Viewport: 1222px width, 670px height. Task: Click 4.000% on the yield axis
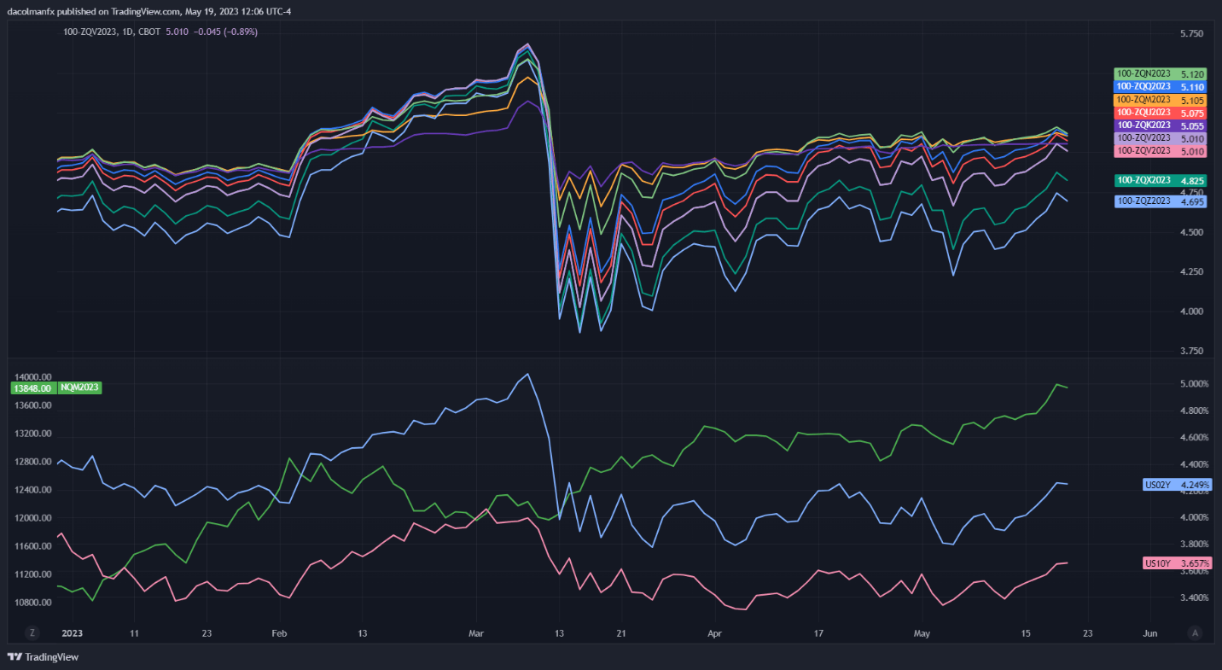pyautogui.click(x=1194, y=517)
